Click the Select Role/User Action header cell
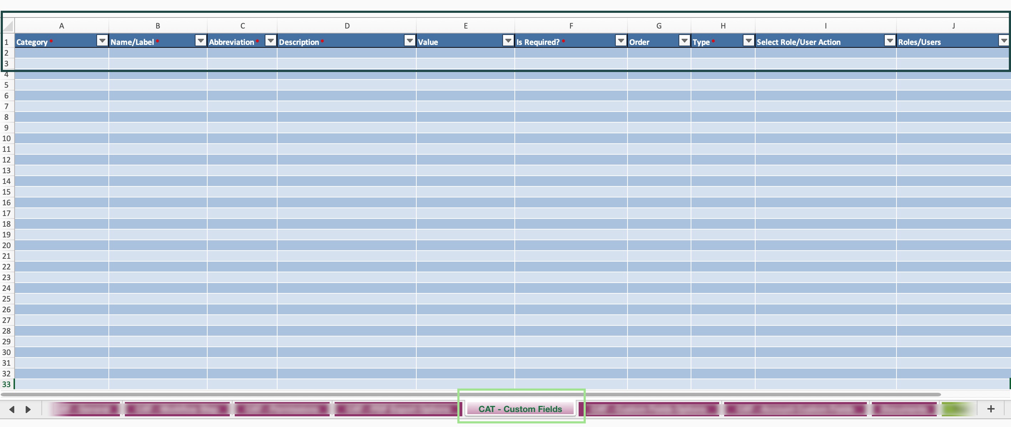The width and height of the screenshot is (1011, 427). point(825,41)
